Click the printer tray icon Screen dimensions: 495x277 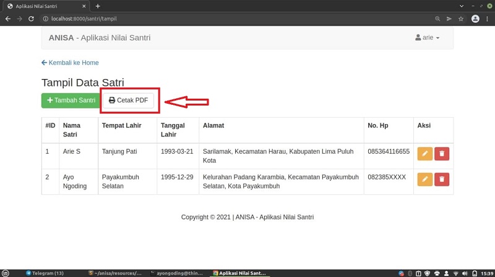pos(437,273)
